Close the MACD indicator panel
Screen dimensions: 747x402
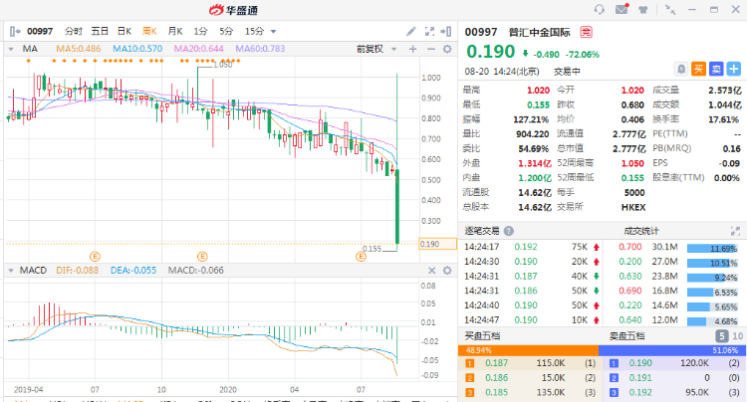pyautogui.click(x=431, y=271)
